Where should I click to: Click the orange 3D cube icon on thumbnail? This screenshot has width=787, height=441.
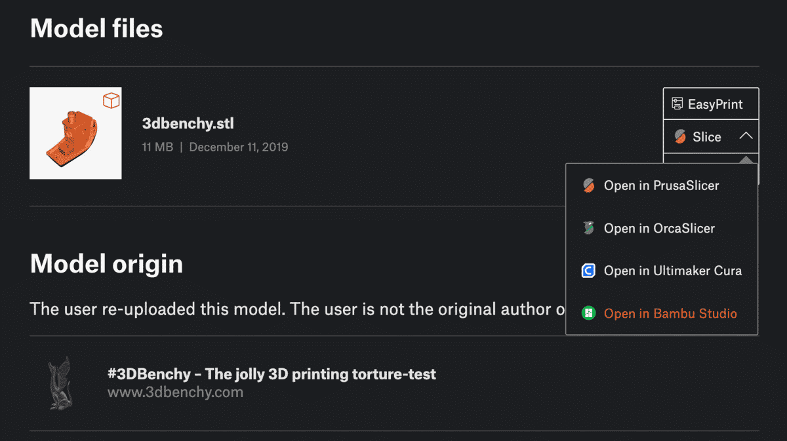(111, 100)
